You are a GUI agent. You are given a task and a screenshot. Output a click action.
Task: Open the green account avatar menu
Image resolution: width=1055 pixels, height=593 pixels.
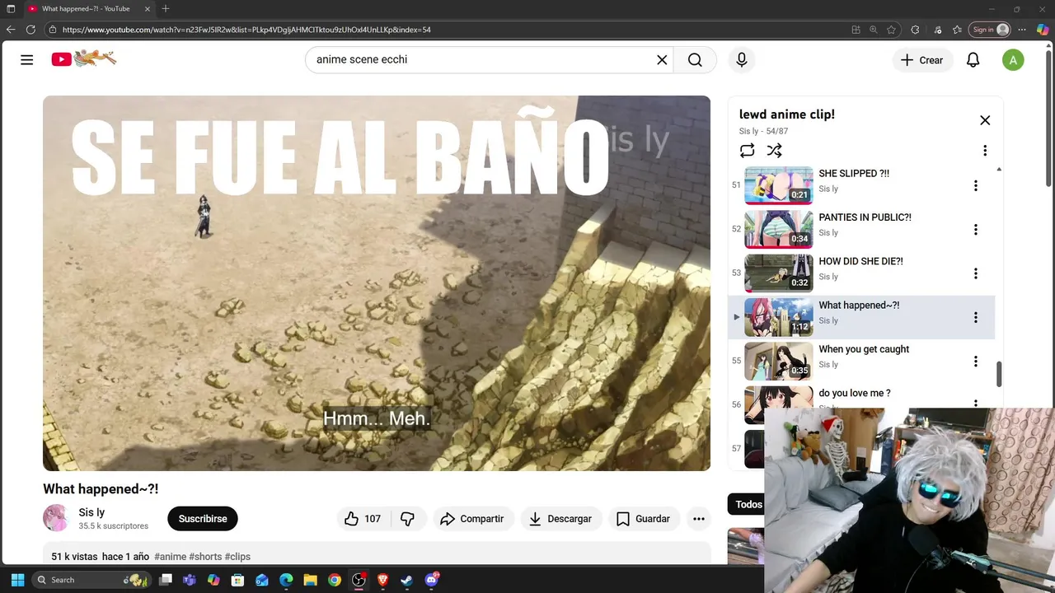click(1013, 59)
